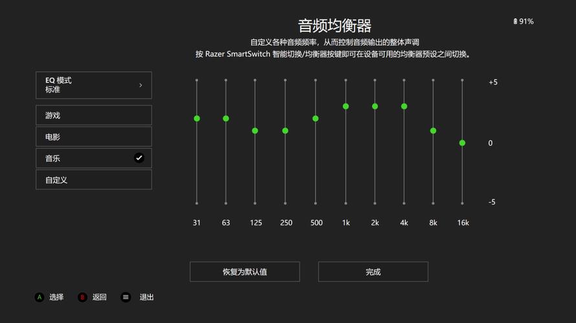Click the 500 frequency label

(316, 222)
